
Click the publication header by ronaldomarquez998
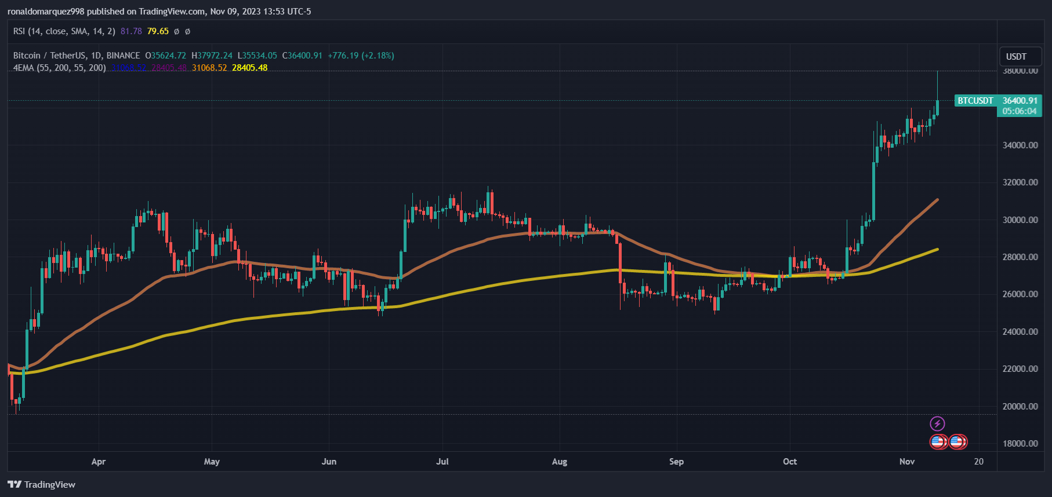(x=159, y=12)
